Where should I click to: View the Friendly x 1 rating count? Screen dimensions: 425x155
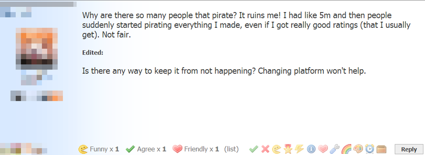[196, 149]
